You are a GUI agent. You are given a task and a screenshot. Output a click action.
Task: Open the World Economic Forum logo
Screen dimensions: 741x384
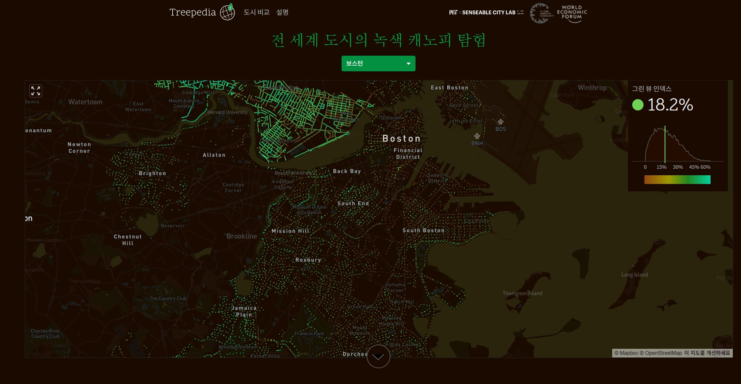click(x=572, y=13)
